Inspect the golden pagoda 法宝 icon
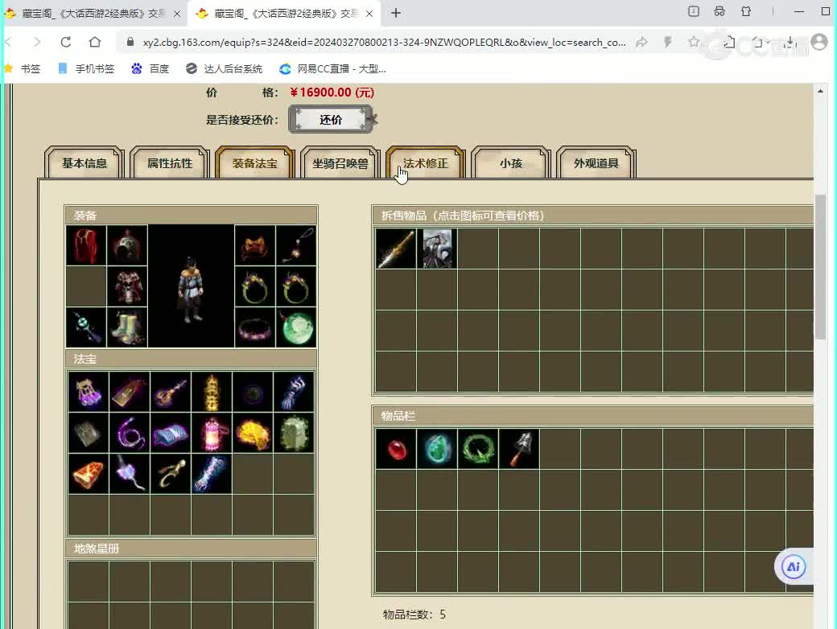 (x=212, y=392)
